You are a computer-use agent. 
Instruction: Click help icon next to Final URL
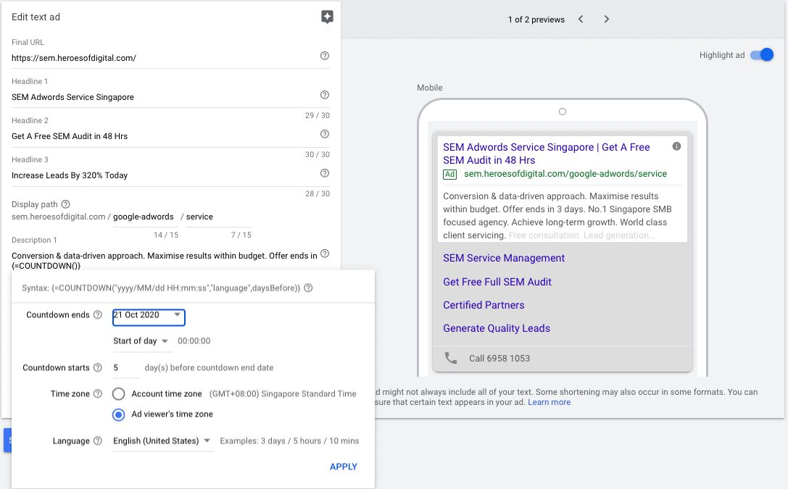pos(325,56)
